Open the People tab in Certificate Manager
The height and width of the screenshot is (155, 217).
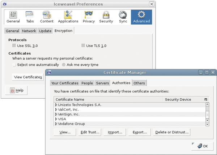(87, 83)
